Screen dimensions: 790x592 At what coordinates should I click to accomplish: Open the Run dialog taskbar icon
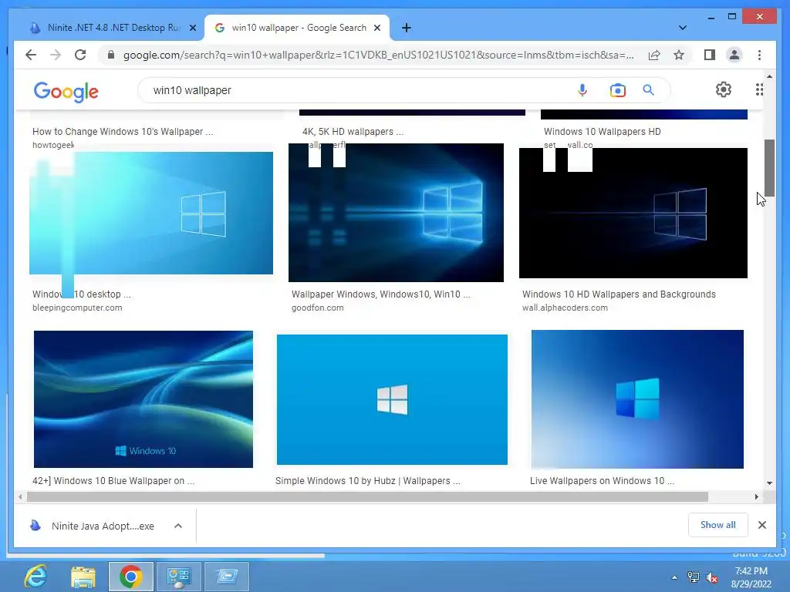(227, 577)
